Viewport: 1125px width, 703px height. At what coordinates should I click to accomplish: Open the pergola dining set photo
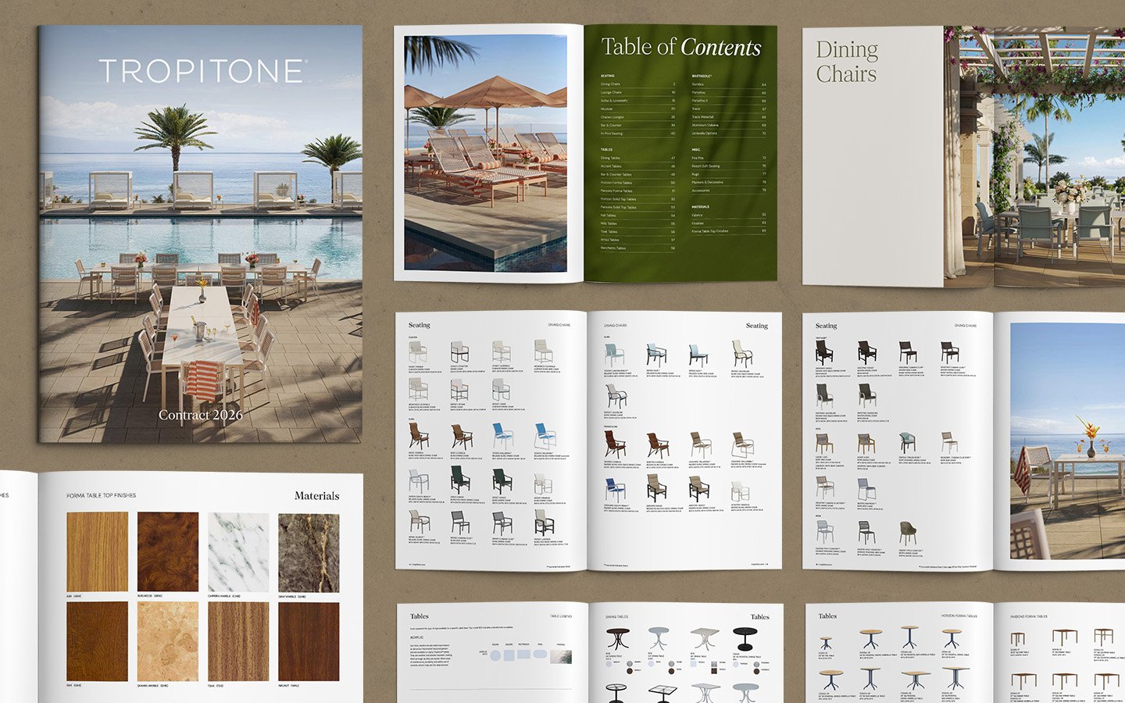[1034, 156]
